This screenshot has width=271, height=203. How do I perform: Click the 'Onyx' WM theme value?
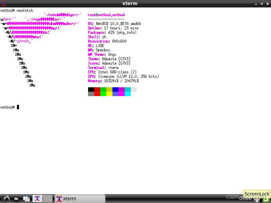click(x=112, y=54)
